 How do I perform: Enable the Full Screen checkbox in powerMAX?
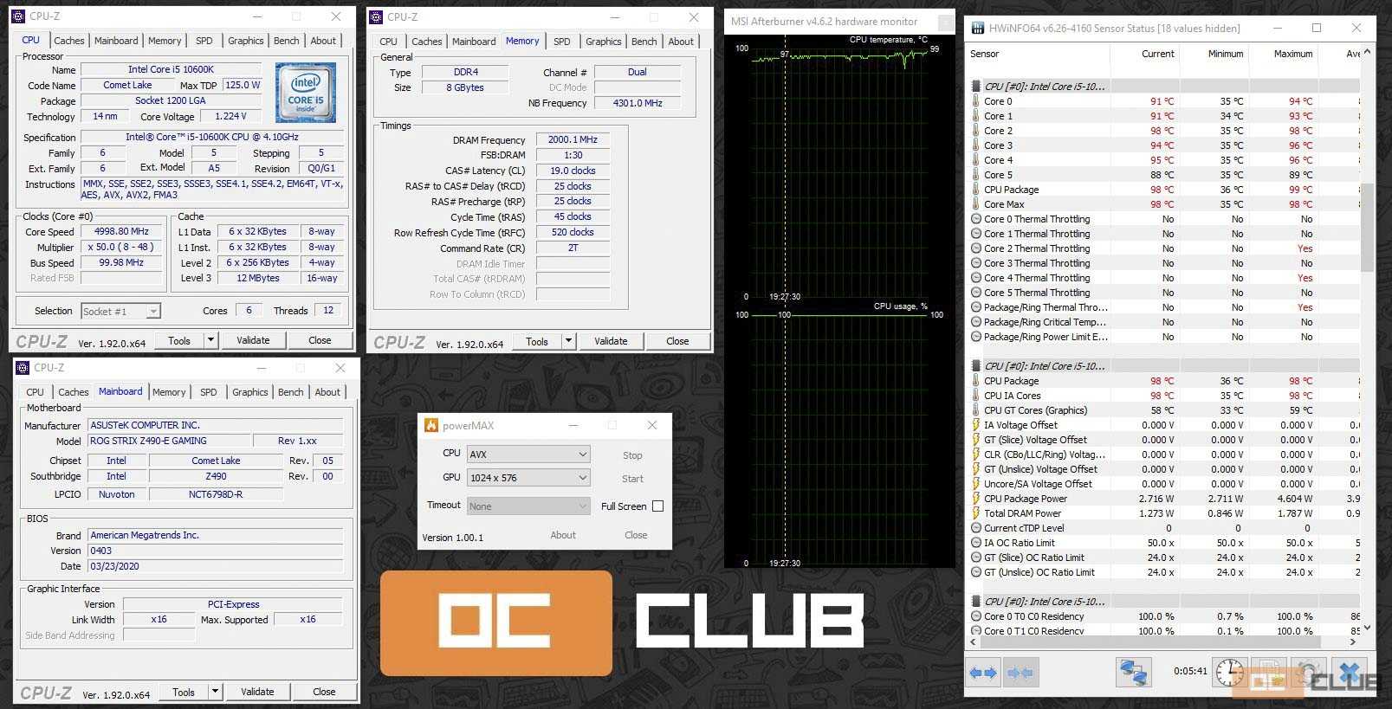(x=657, y=506)
